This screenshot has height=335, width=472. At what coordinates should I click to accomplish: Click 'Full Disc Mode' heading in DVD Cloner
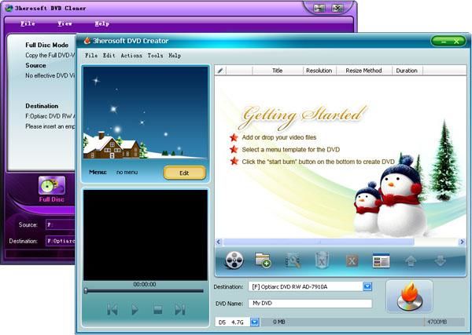[47, 45]
